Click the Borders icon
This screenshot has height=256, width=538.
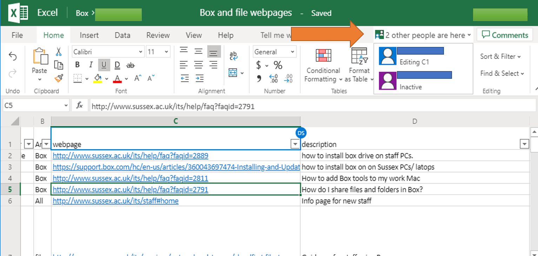(78, 78)
